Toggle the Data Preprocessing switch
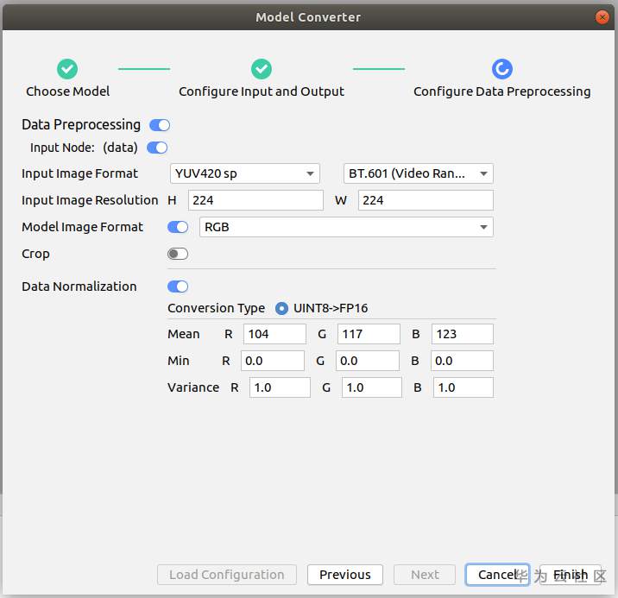Viewport: 618px width, 598px height. pyautogui.click(x=160, y=125)
